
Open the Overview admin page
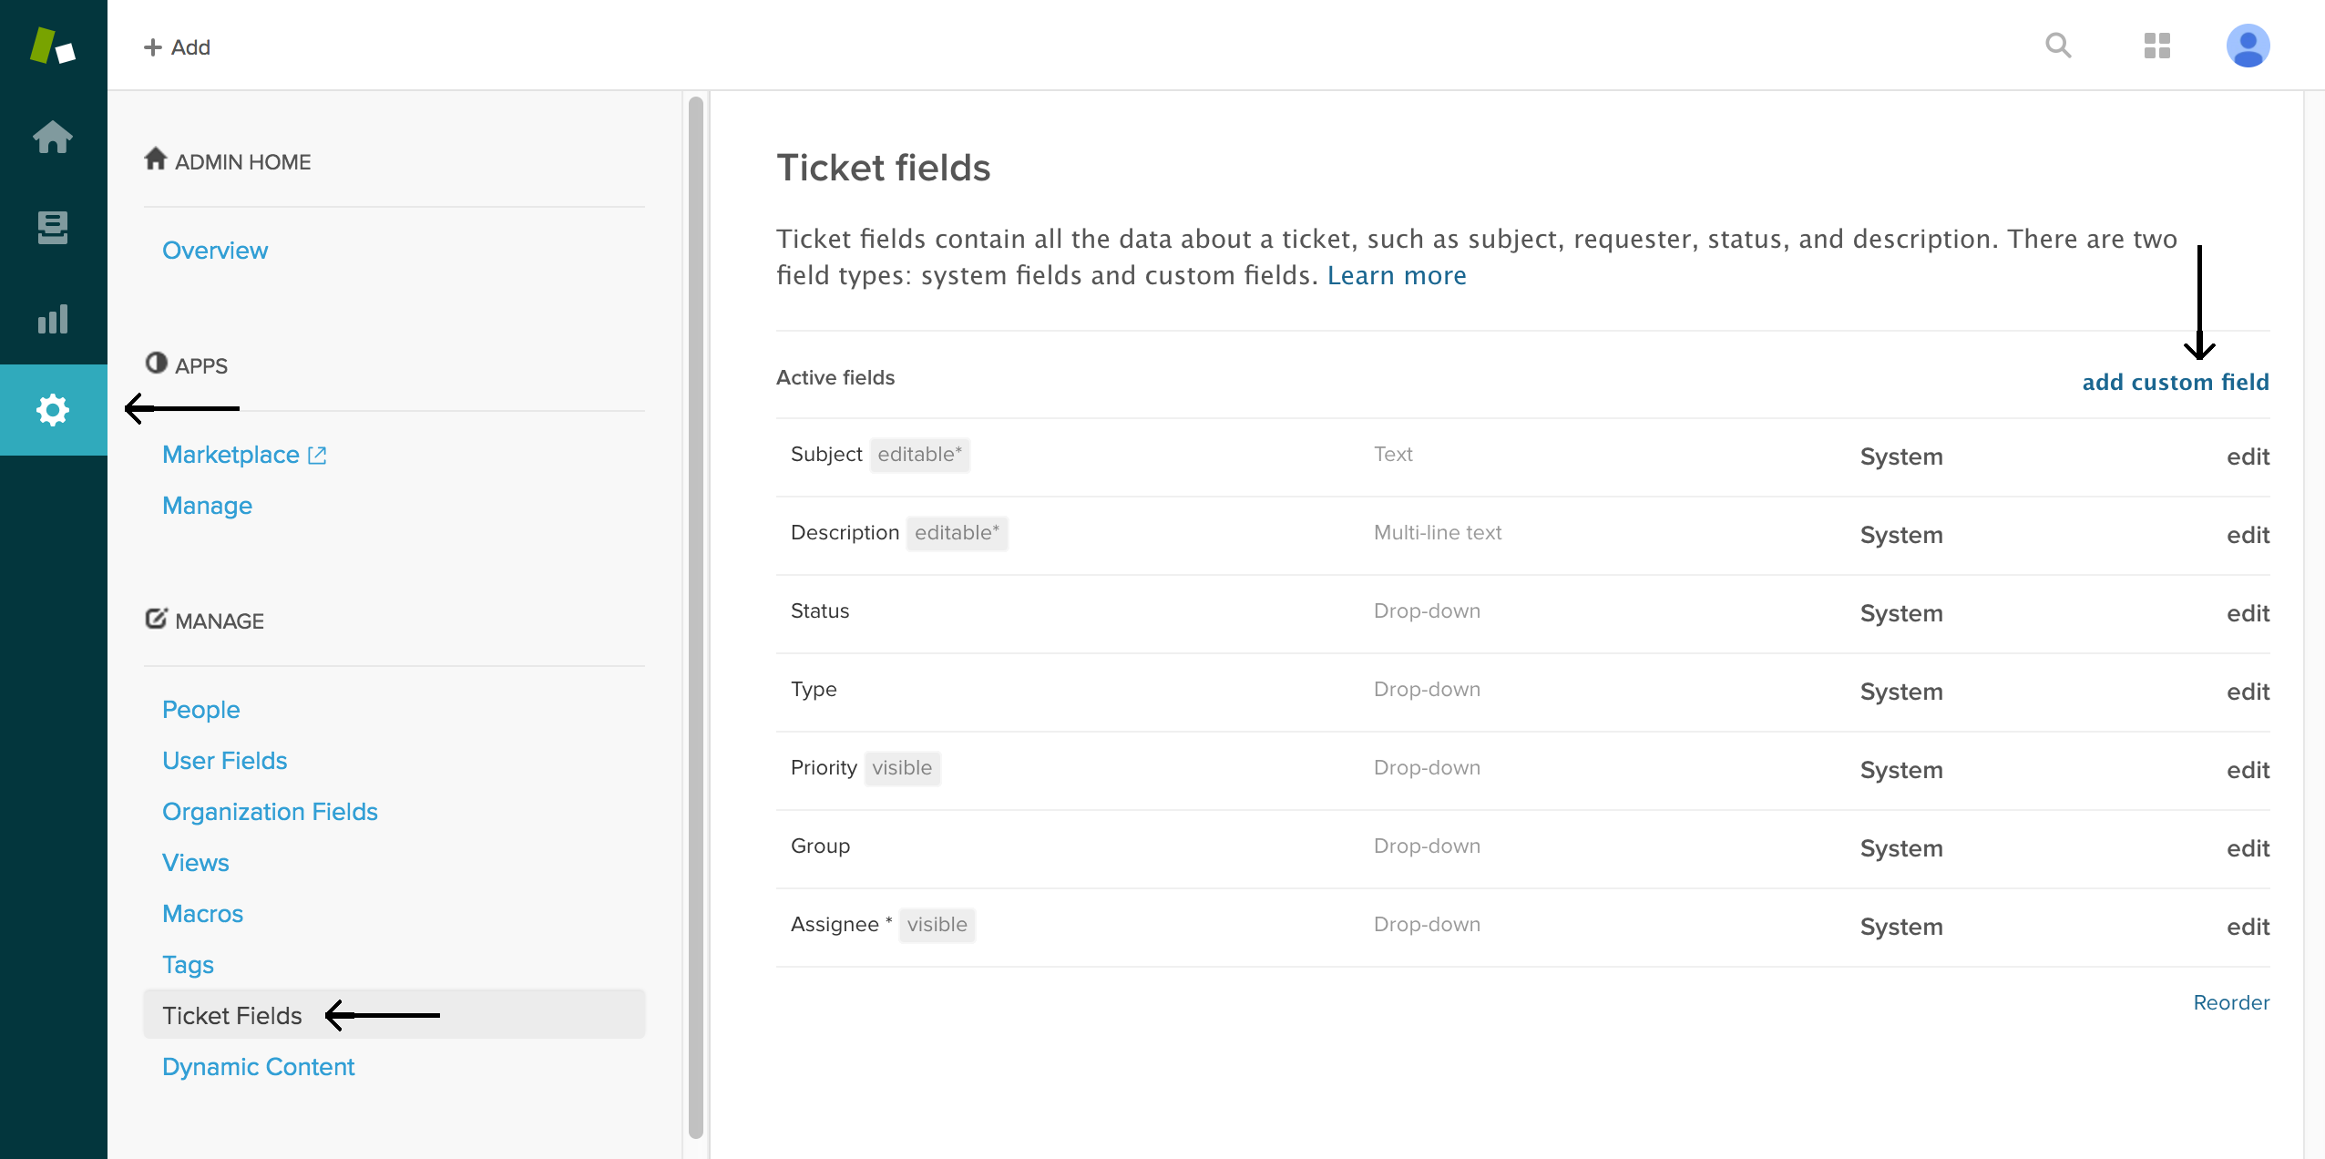215,251
